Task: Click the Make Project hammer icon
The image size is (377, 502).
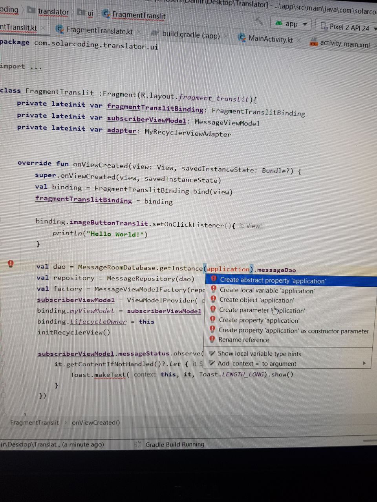Action: 259,20
